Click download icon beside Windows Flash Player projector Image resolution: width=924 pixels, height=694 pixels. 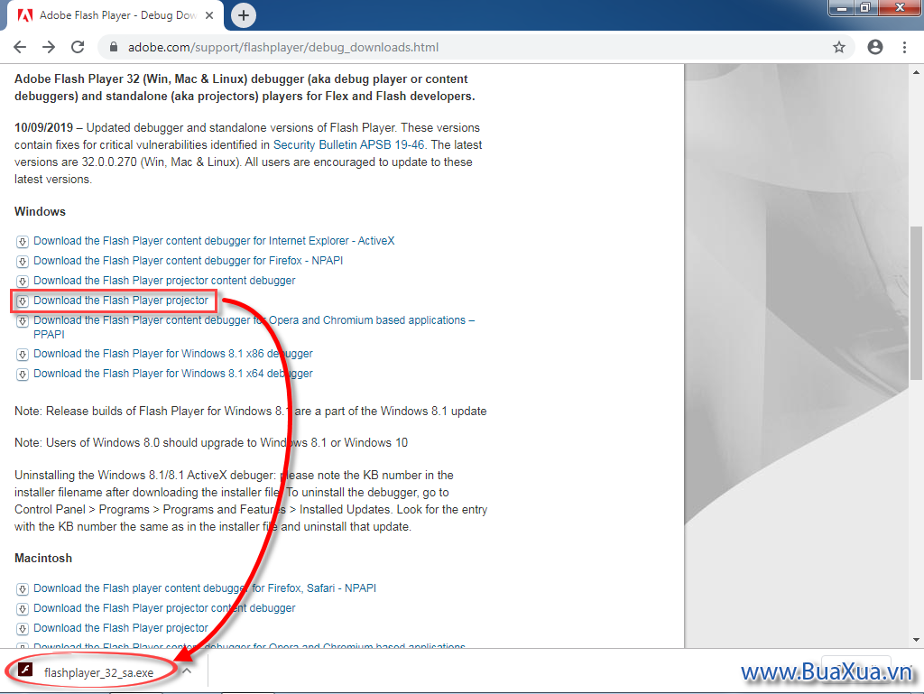pyautogui.click(x=23, y=301)
